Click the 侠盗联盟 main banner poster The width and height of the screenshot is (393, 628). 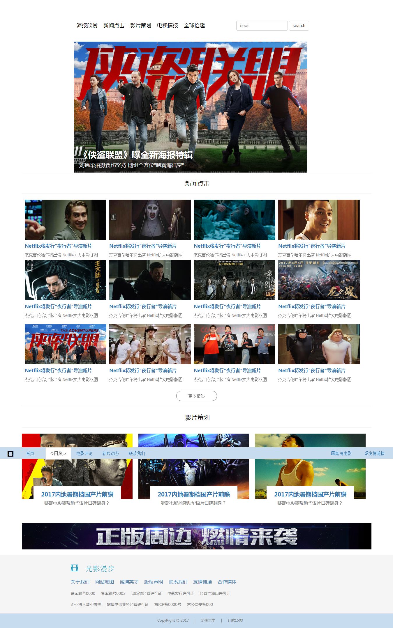pos(191,107)
